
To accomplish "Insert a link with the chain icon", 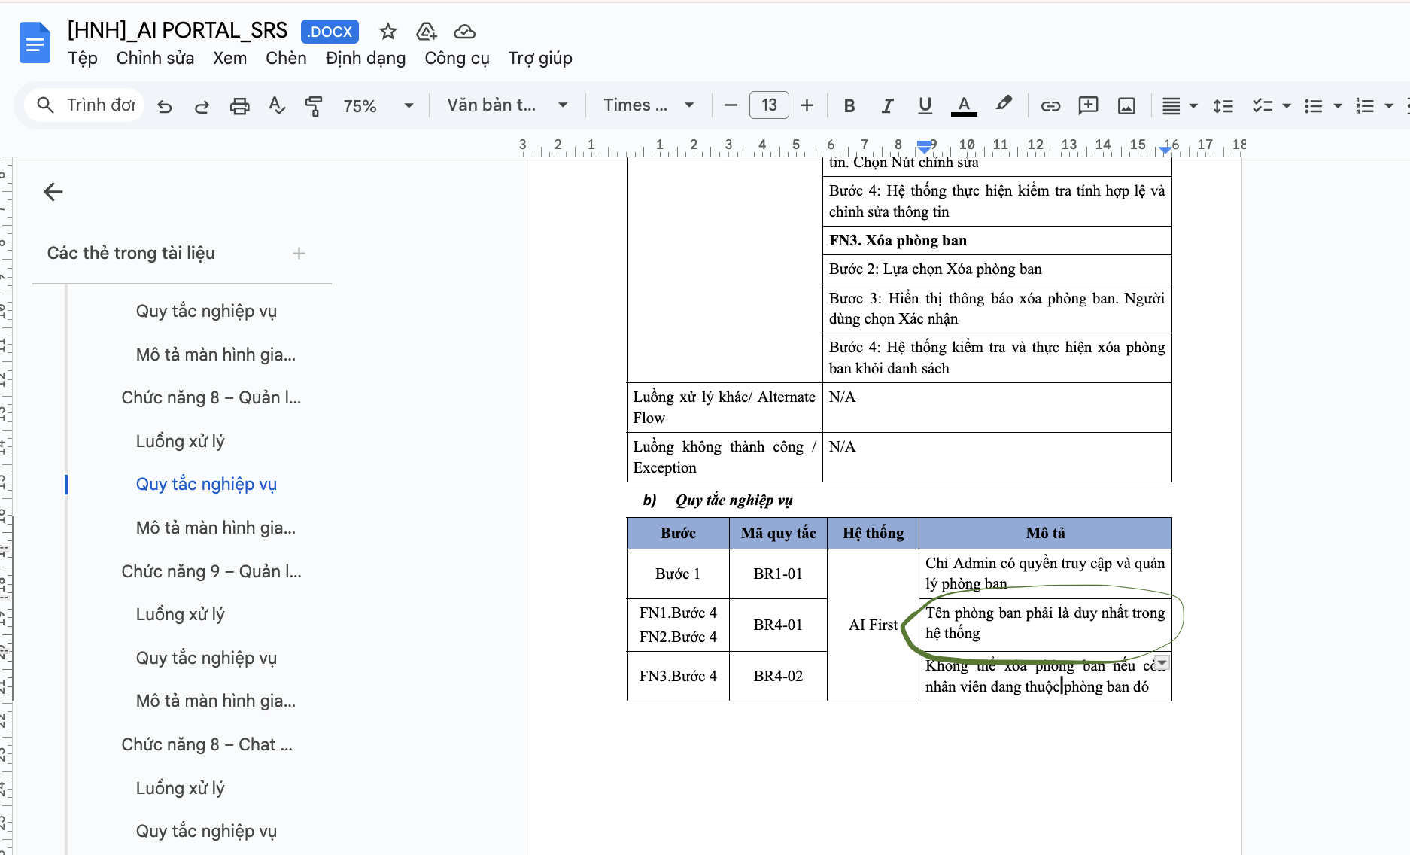I will [1050, 106].
